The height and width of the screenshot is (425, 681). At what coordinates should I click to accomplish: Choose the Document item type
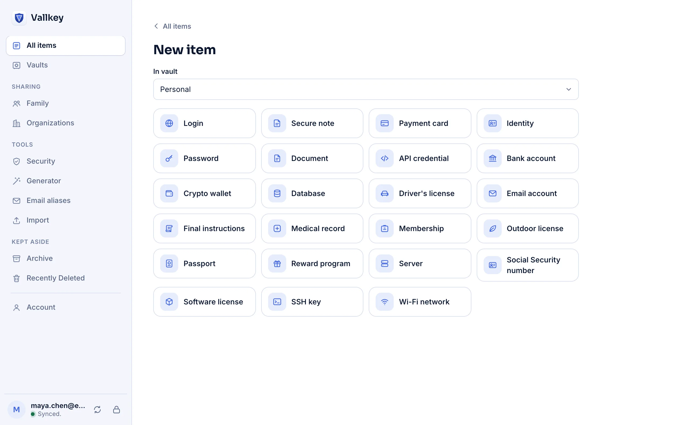point(312,158)
